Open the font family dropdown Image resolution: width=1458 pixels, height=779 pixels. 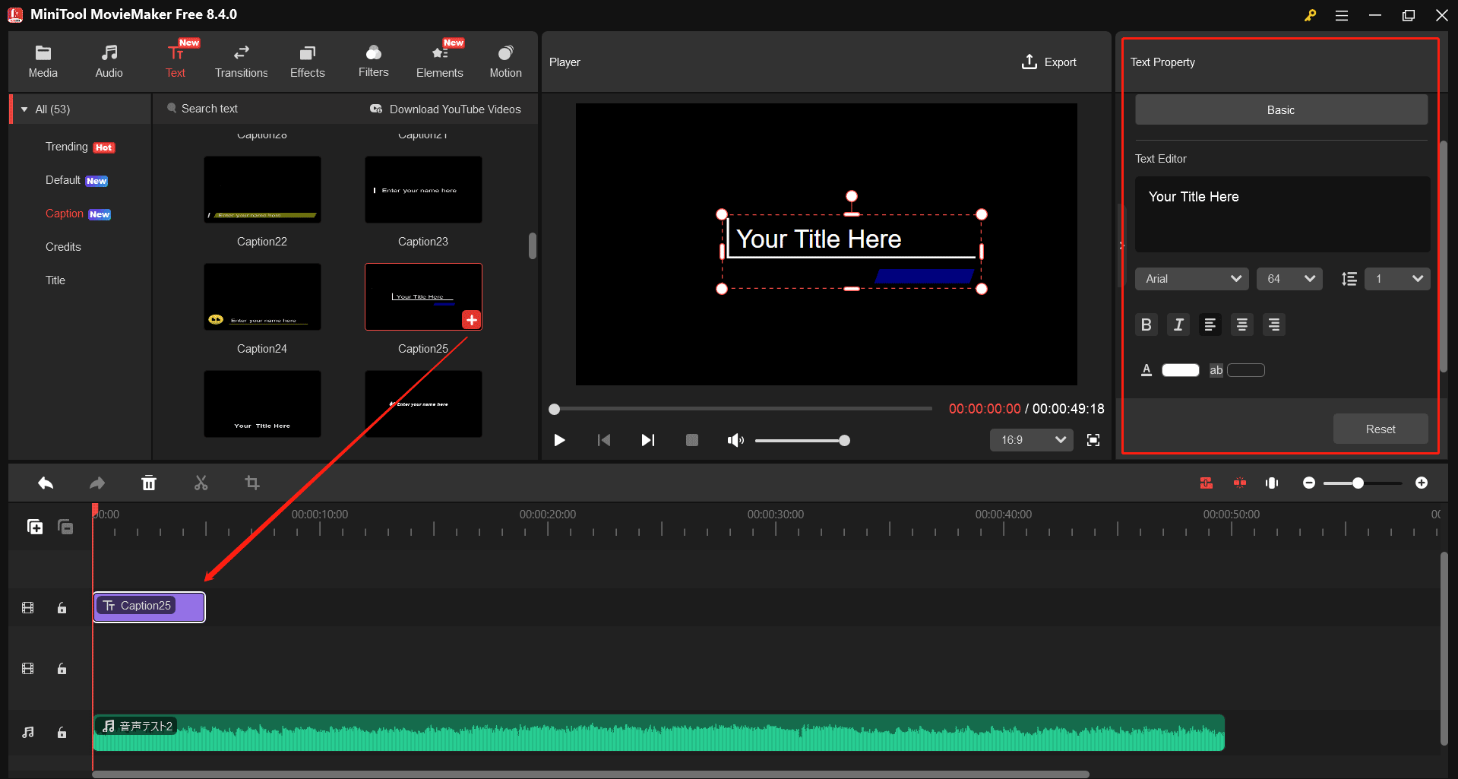point(1191,279)
